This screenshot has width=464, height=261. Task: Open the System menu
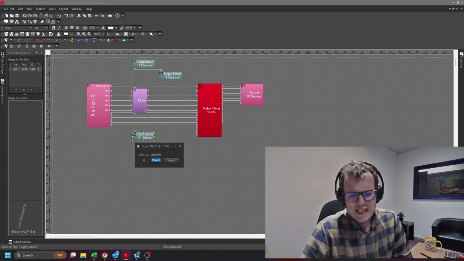coord(40,9)
